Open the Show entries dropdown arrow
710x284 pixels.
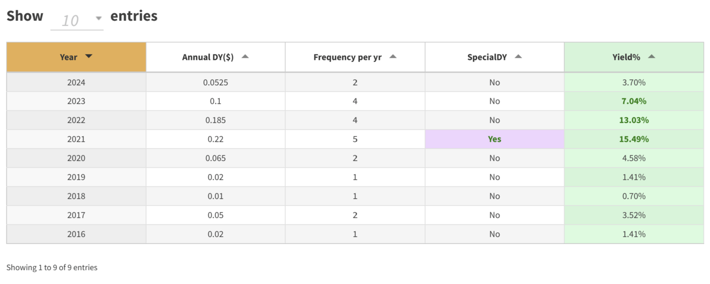click(98, 18)
